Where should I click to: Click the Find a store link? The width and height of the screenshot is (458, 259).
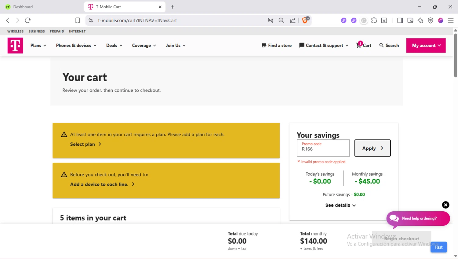click(277, 45)
